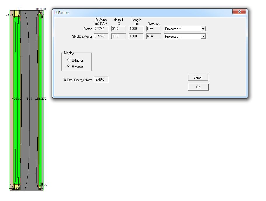Click the SHGC Exterior Rotation N/A field
266x201 pixels.
tap(154, 36)
